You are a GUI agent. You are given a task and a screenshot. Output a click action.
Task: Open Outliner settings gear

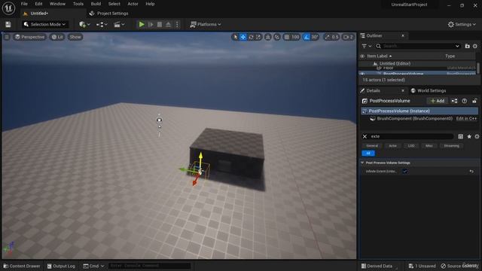click(x=475, y=46)
